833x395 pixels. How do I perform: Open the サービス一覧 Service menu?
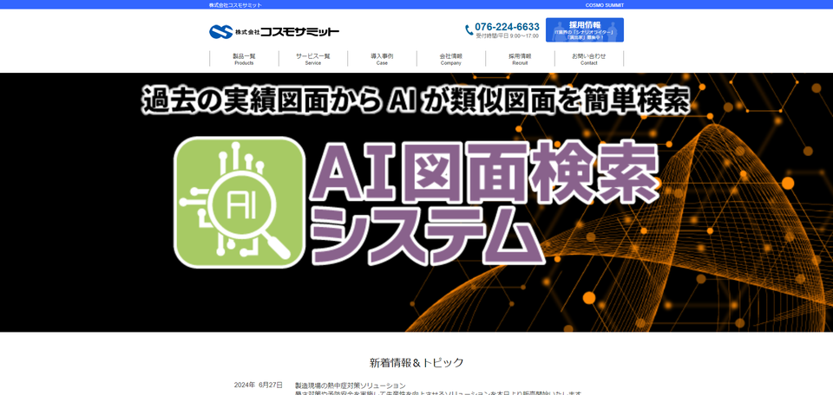[312, 59]
